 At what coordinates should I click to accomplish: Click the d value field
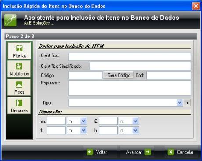click(56, 130)
